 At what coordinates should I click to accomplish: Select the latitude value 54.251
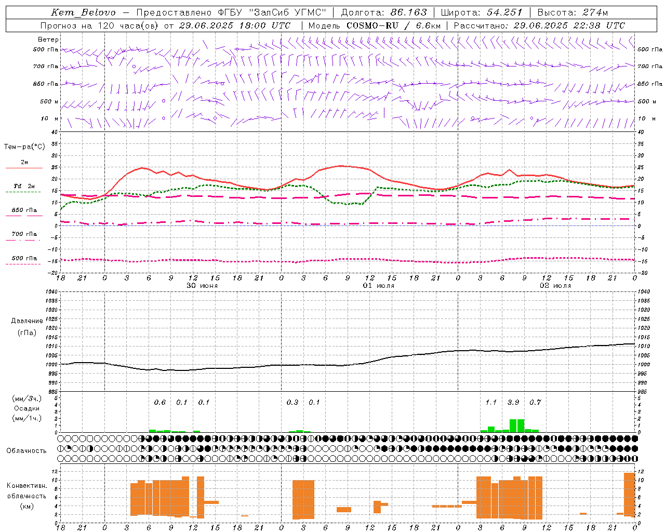pyautogui.click(x=504, y=12)
